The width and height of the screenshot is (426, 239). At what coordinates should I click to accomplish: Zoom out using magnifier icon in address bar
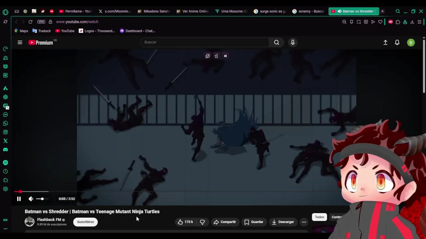click(344, 22)
